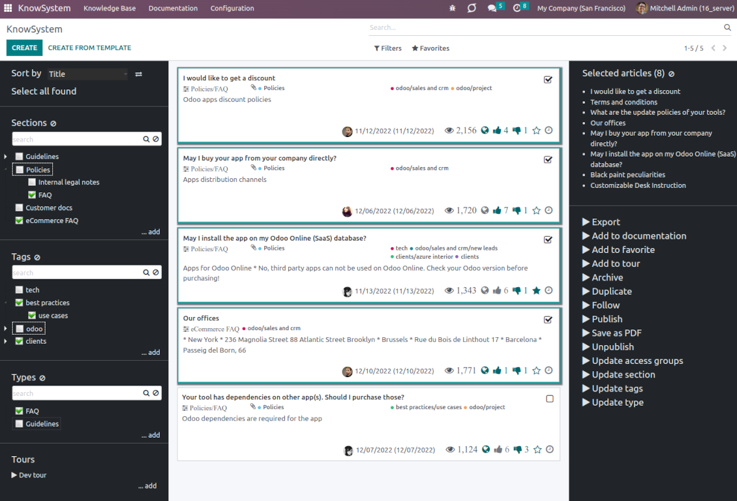Viewport: 737px width, 501px height.
Task: Switch company via My Company (San Francisco)
Action: coord(581,8)
